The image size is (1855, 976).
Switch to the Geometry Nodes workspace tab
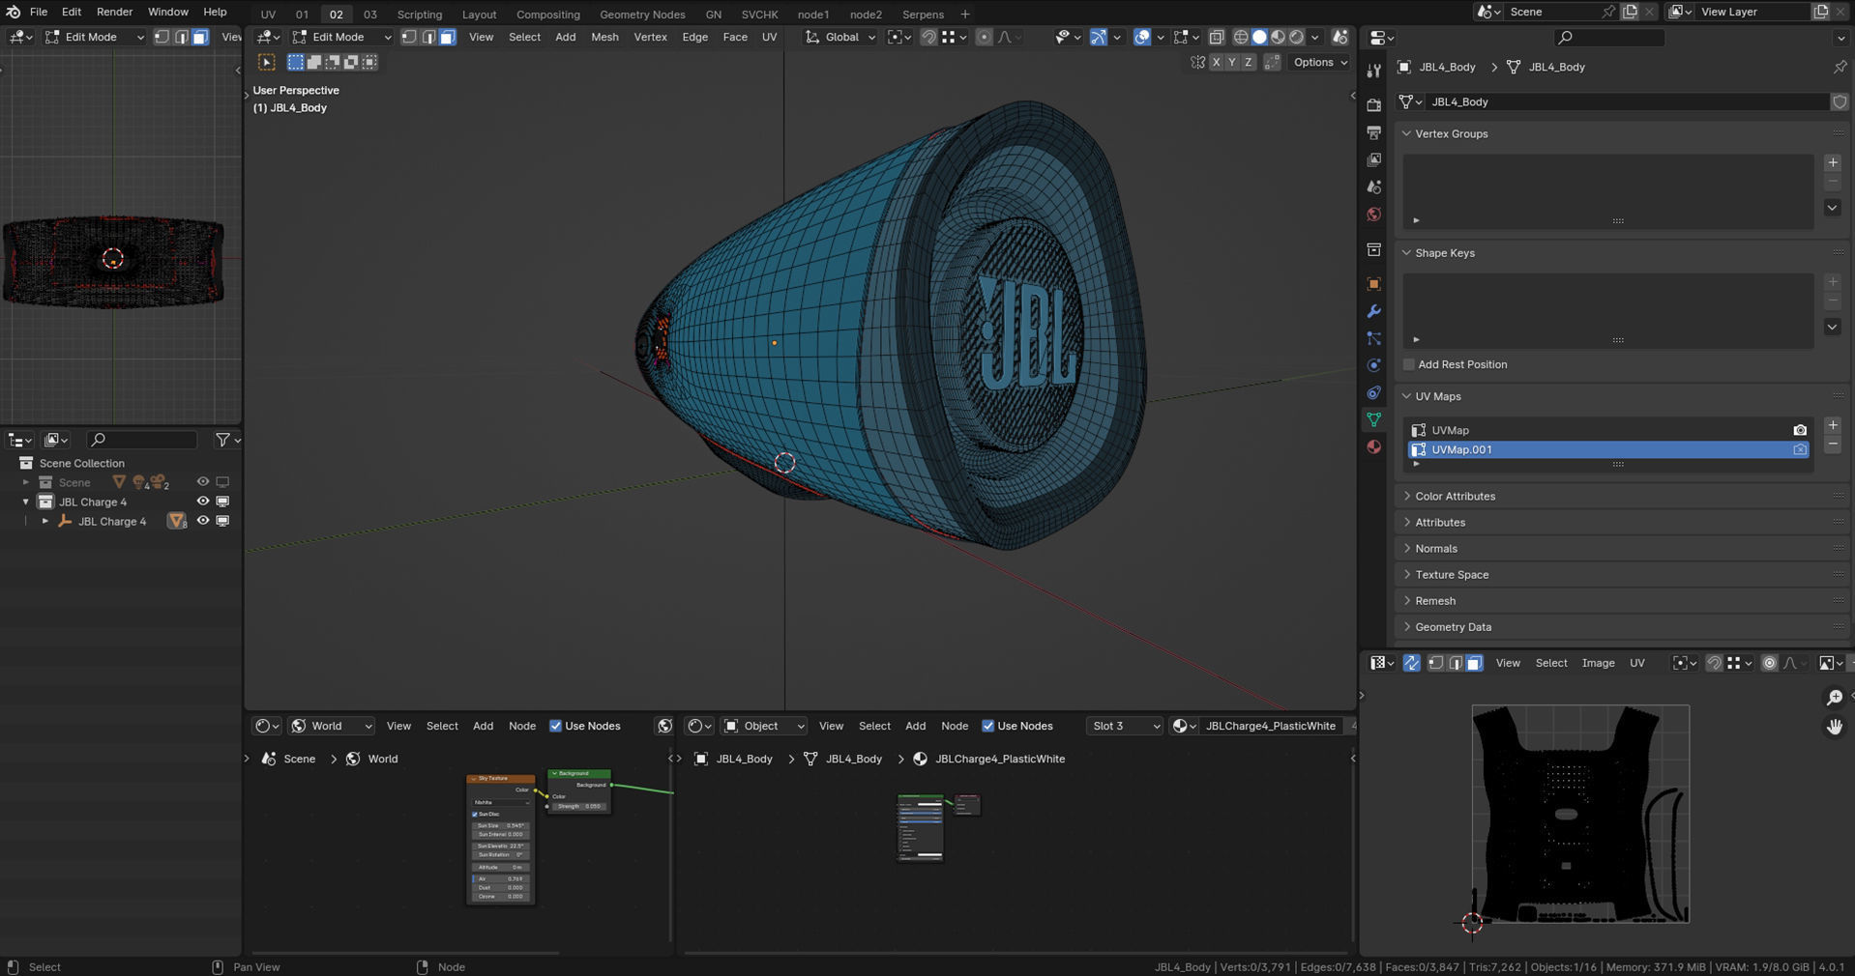tap(642, 14)
